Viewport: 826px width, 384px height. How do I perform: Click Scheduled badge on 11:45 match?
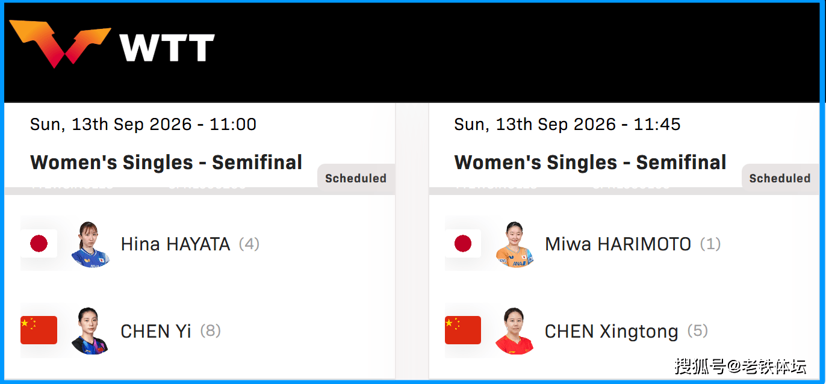780,178
